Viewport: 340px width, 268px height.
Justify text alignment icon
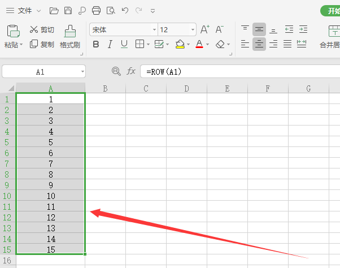pyautogui.click(x=287, y=44)
